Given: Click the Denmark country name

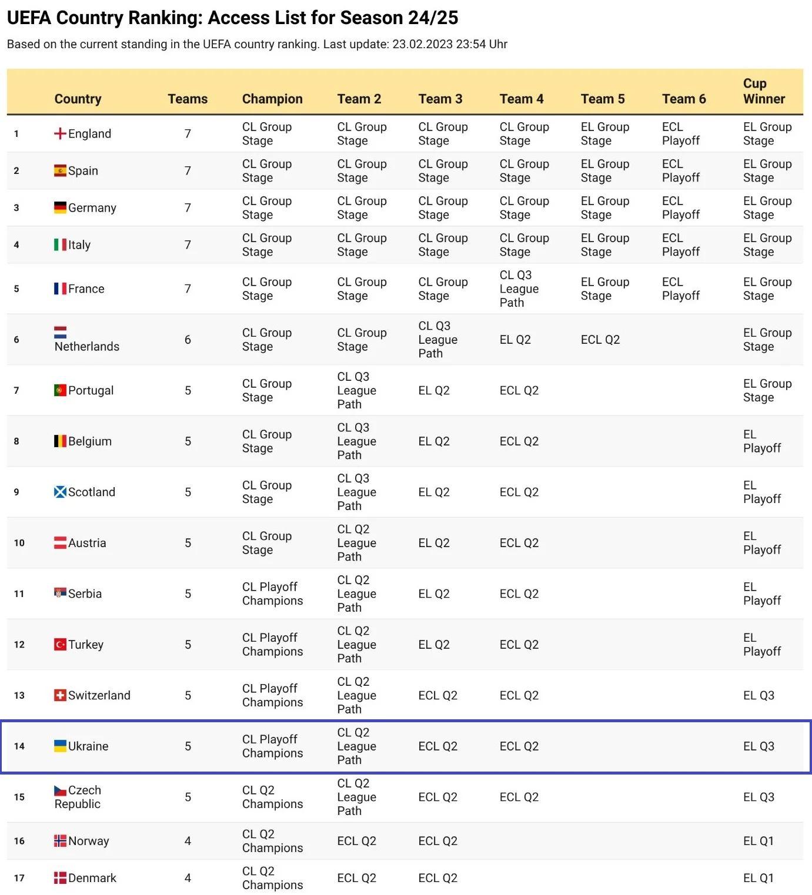Looking at the screenshot, I should (92, 878).
